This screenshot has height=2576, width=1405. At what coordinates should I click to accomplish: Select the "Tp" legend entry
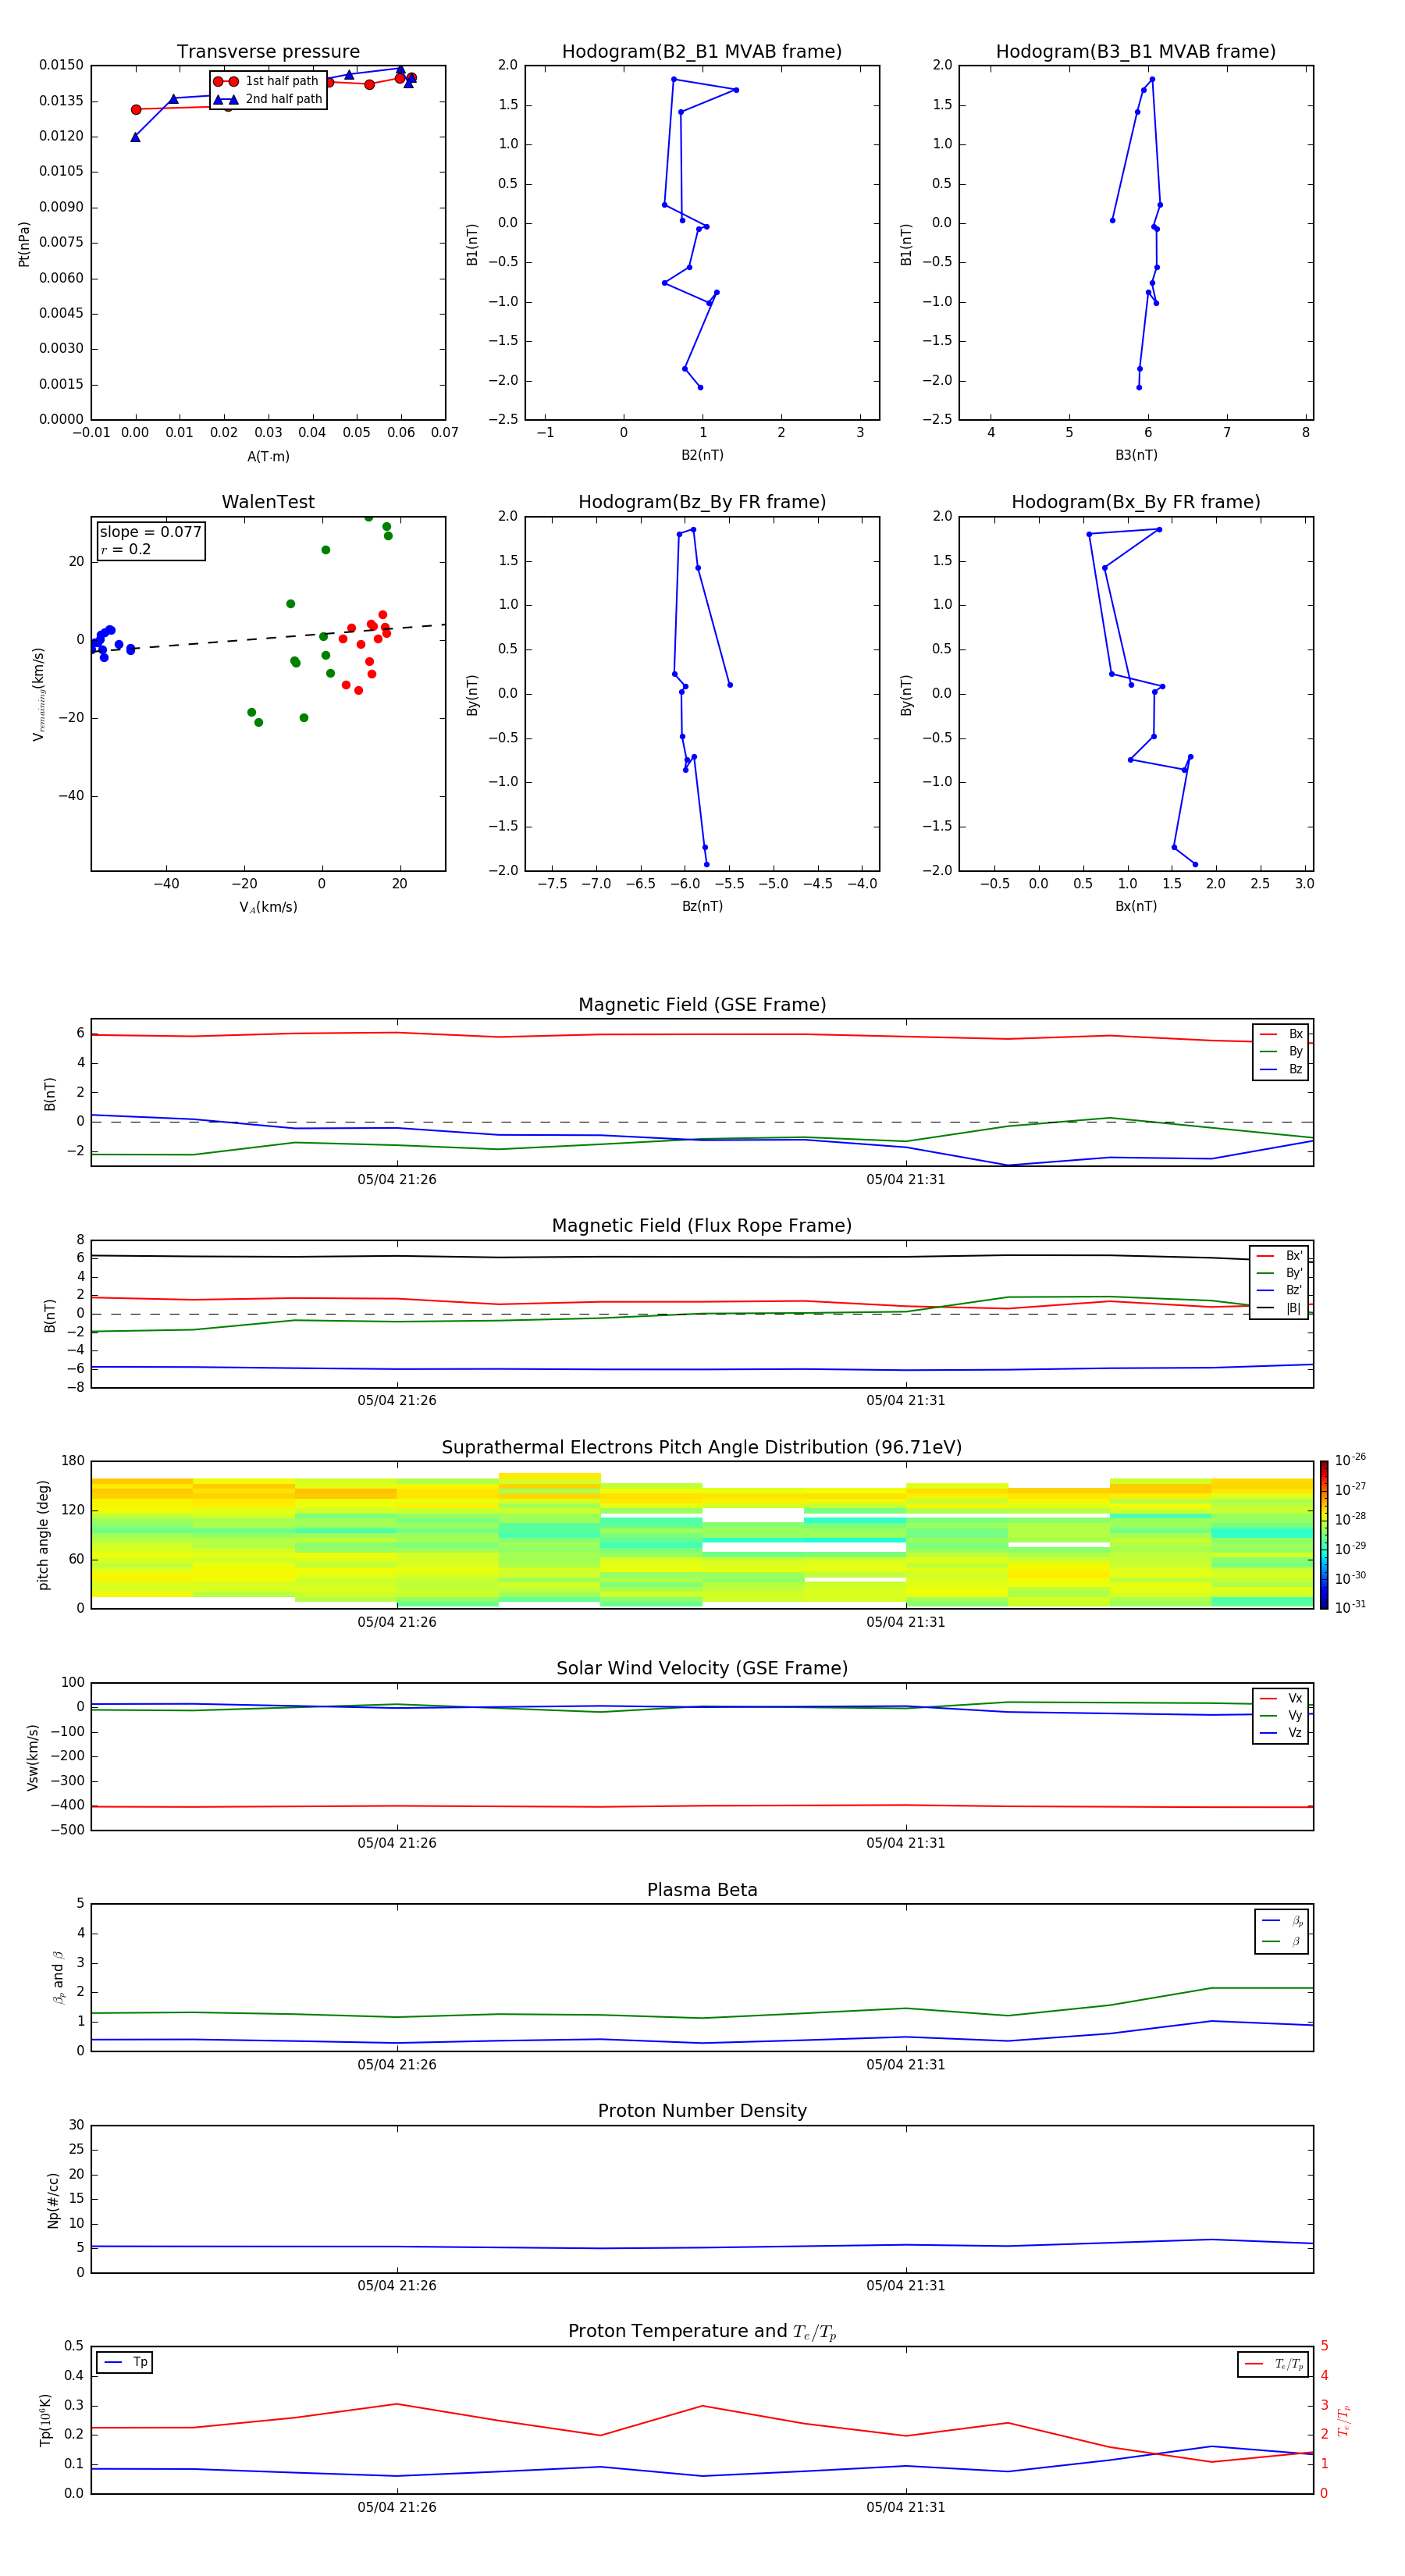[x=126, y=2362]
